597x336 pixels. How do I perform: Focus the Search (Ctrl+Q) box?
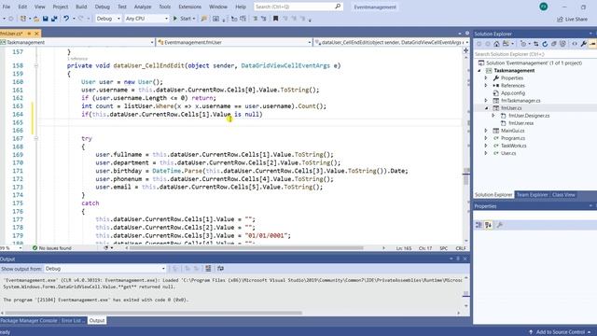(298, 7)
